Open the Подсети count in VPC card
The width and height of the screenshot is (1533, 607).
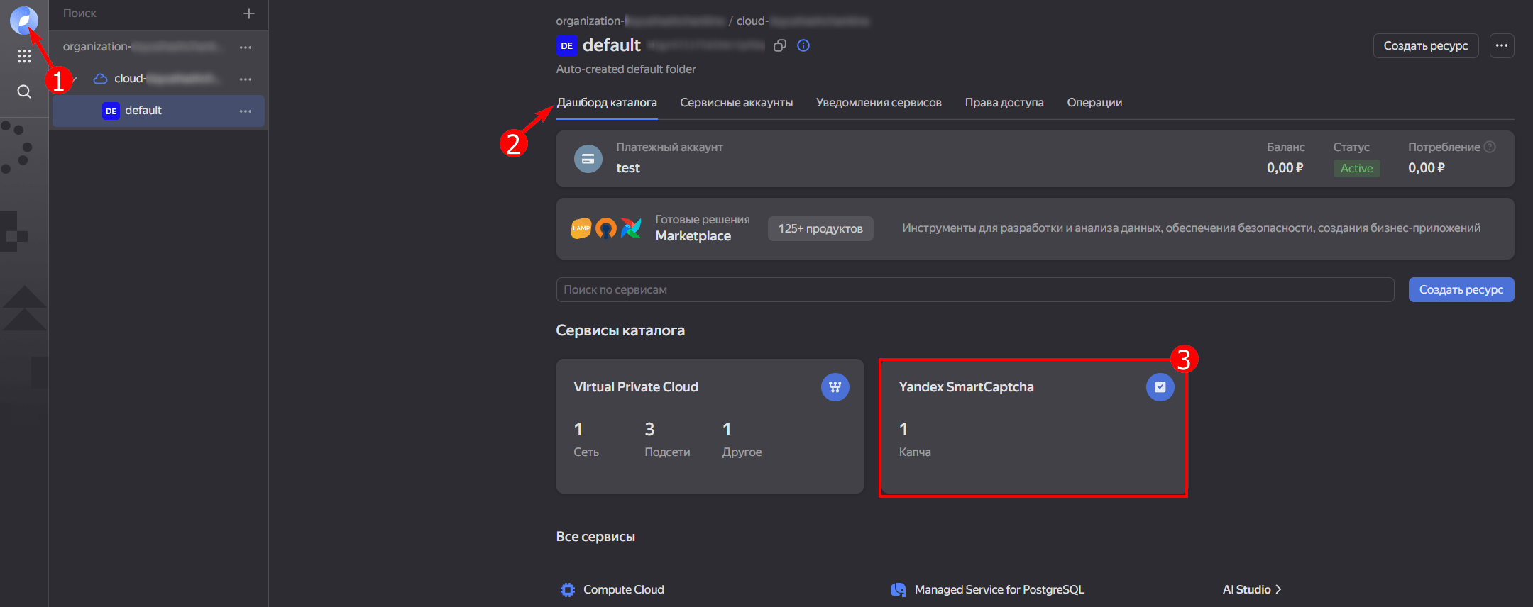tap(667, 440)
